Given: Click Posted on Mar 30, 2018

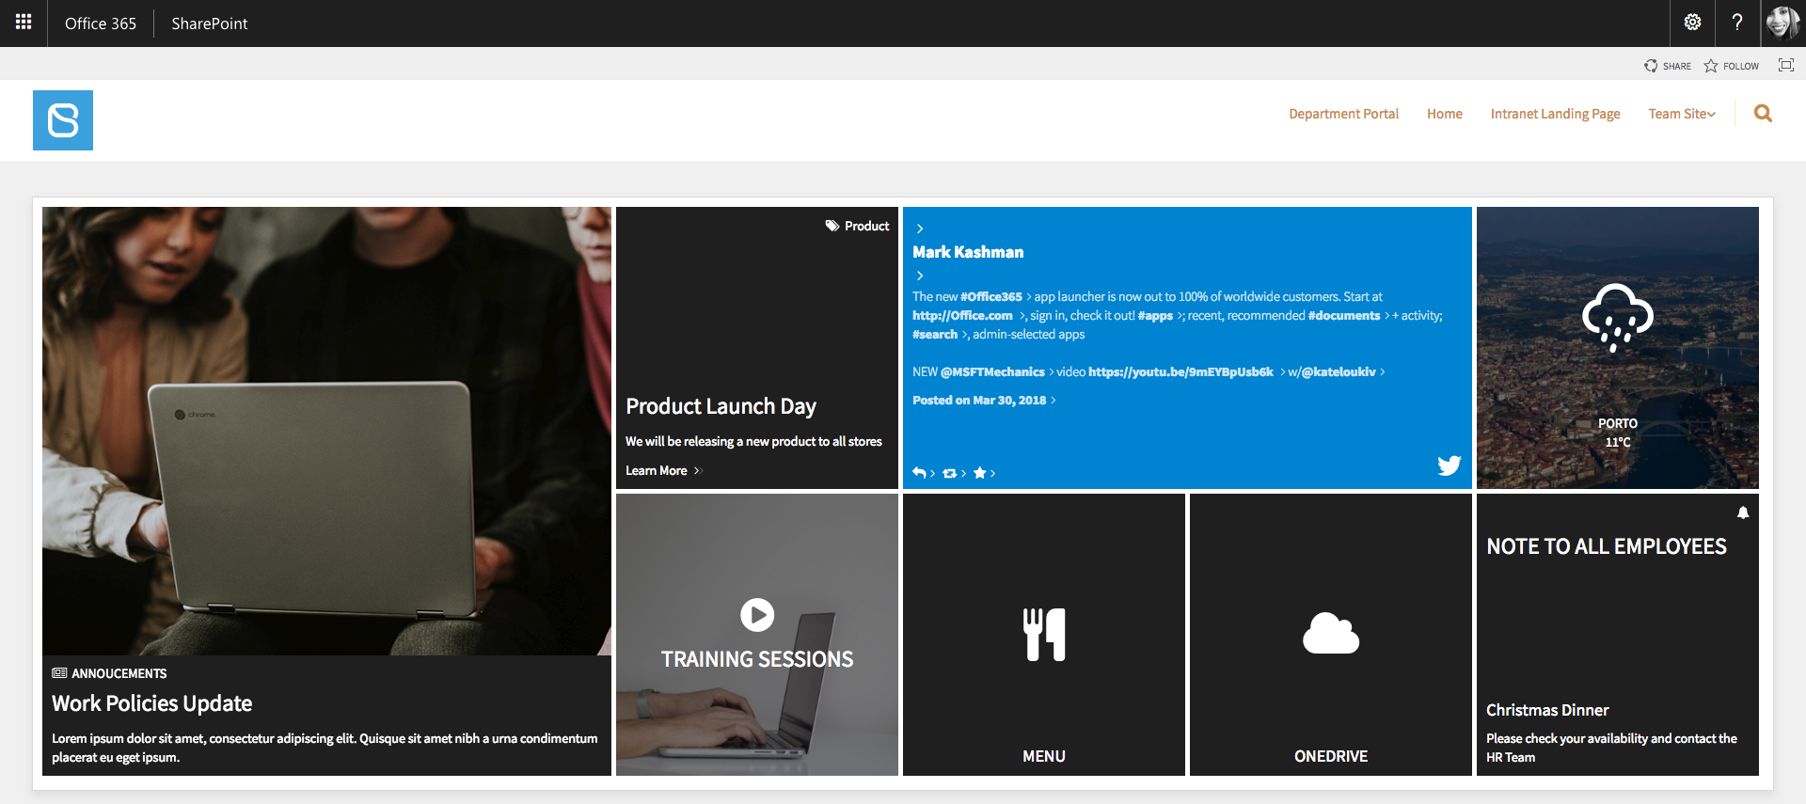Looking at the screenshot, I should pyautogui.click(x=979, y=400).
